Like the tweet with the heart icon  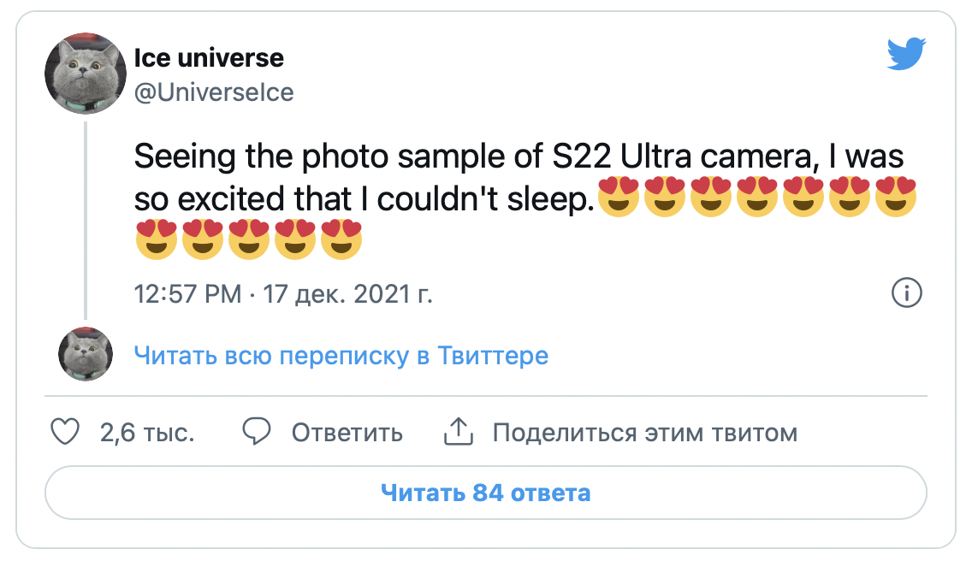tap(66, 432)
